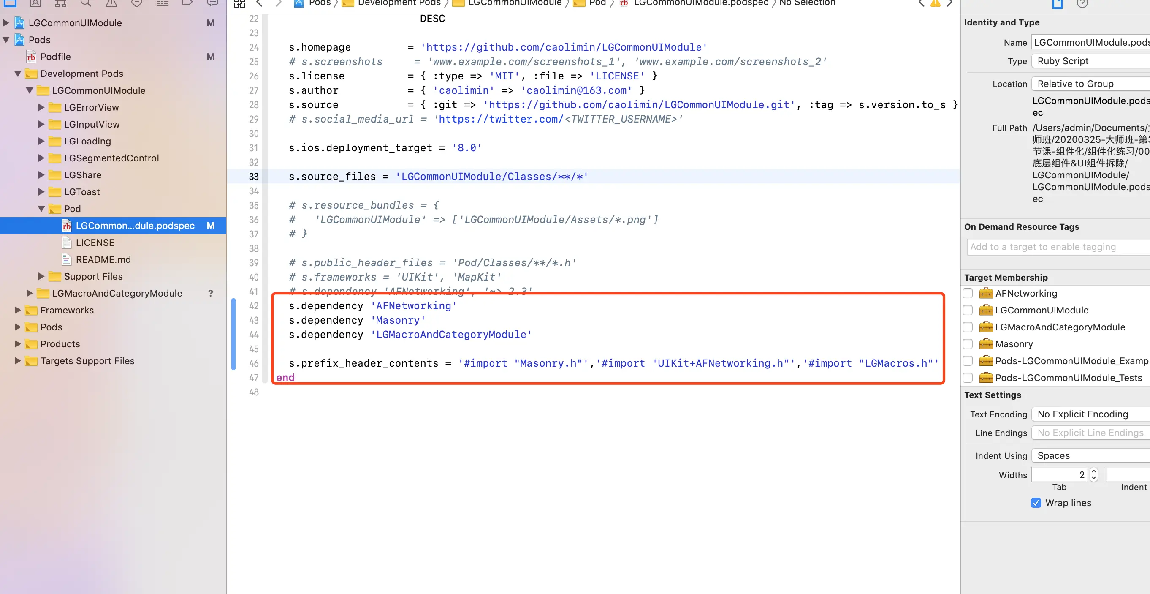This screenshot has width=1150, height=594.
Task: Open the Text Encoding dropdown
Action: [x=1089, y=414]
